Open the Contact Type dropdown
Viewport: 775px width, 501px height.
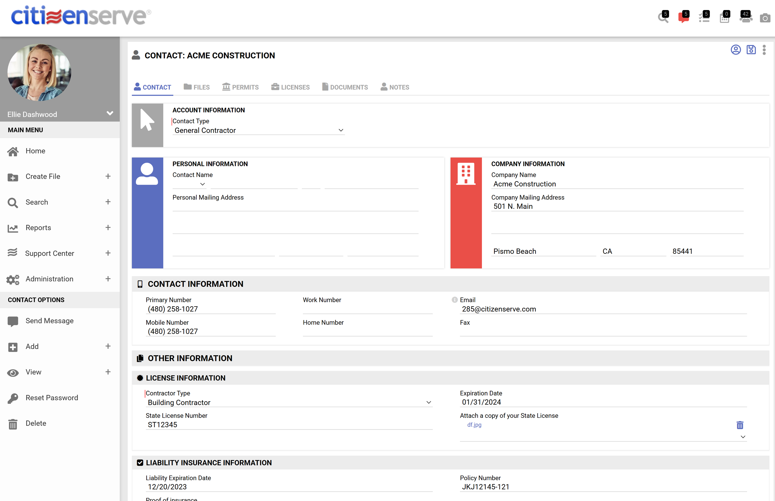pyautogui.click(x=341, y=130)
